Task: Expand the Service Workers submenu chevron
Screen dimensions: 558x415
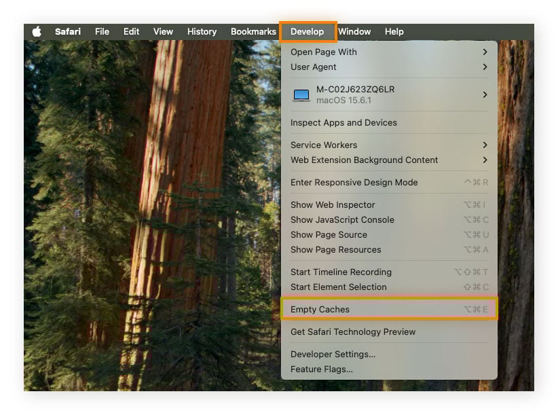Action: click(x=485, y=145)
